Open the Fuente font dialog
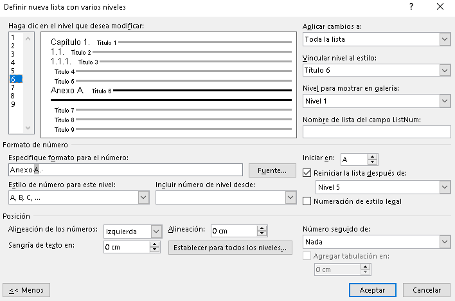Viewport: 455px width, 301px height. pos(272,170)
